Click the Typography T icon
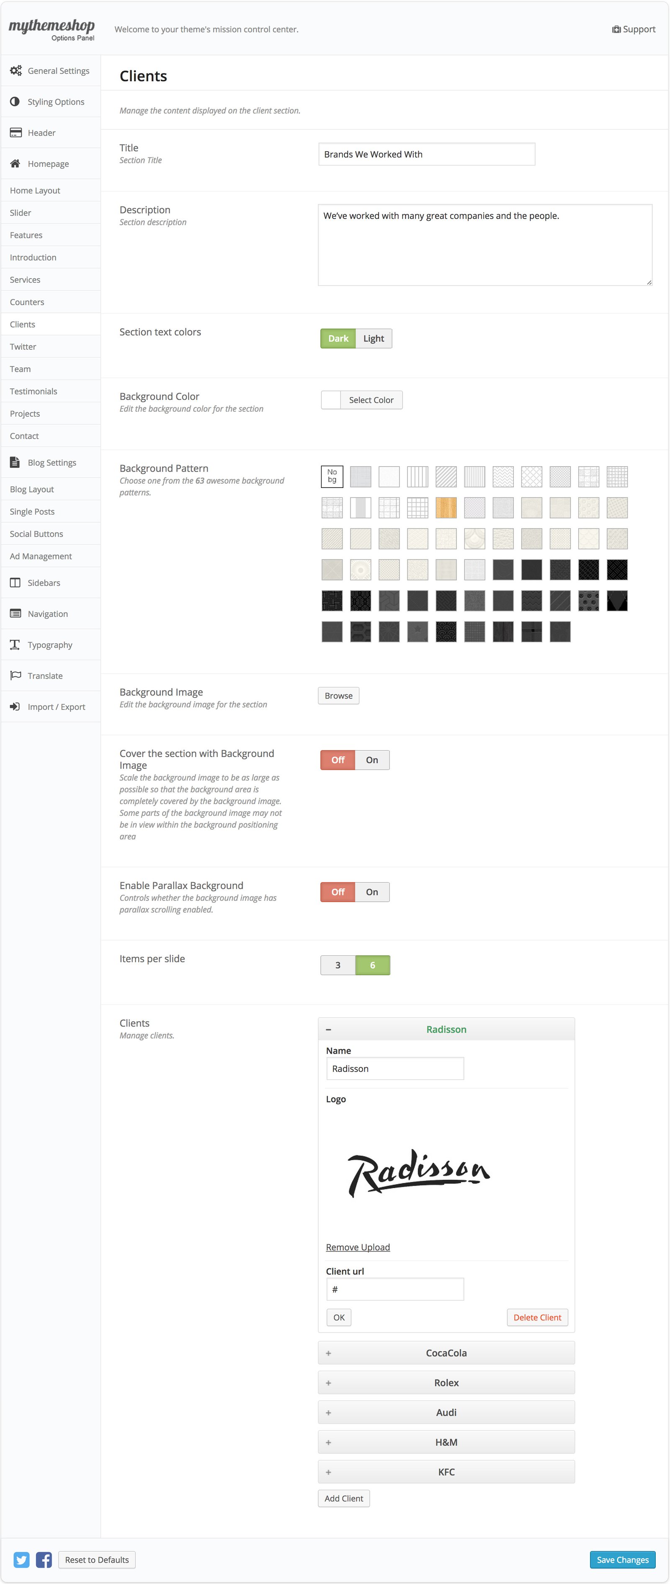The width and height of the screenshot is (670, 1584). coord(15,645)
